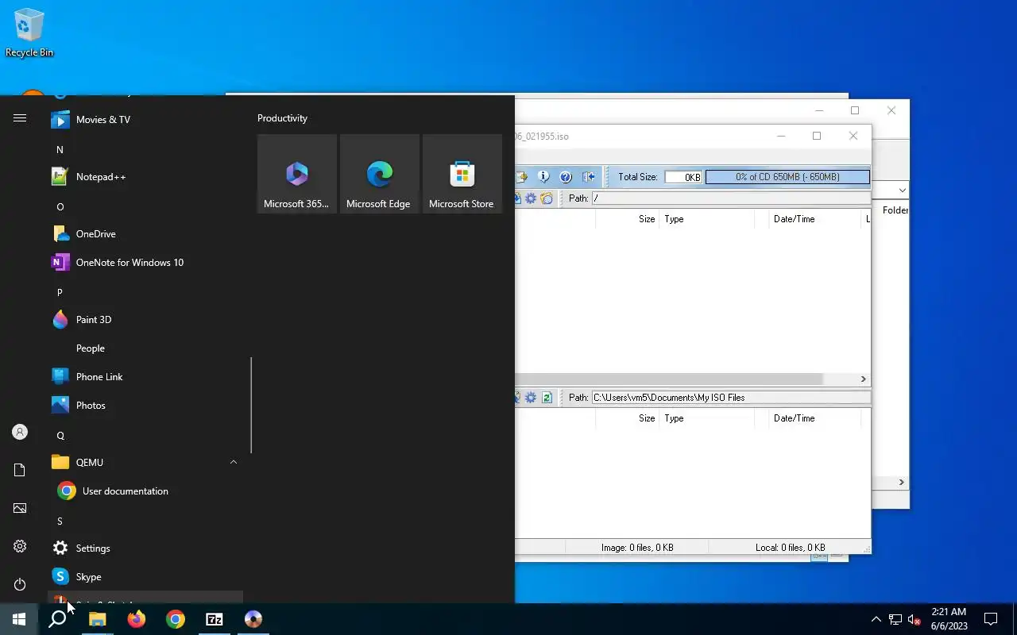Jump to letter S in app list
The width and height of the screenshot is (1017, 635).
coord(60,521)
